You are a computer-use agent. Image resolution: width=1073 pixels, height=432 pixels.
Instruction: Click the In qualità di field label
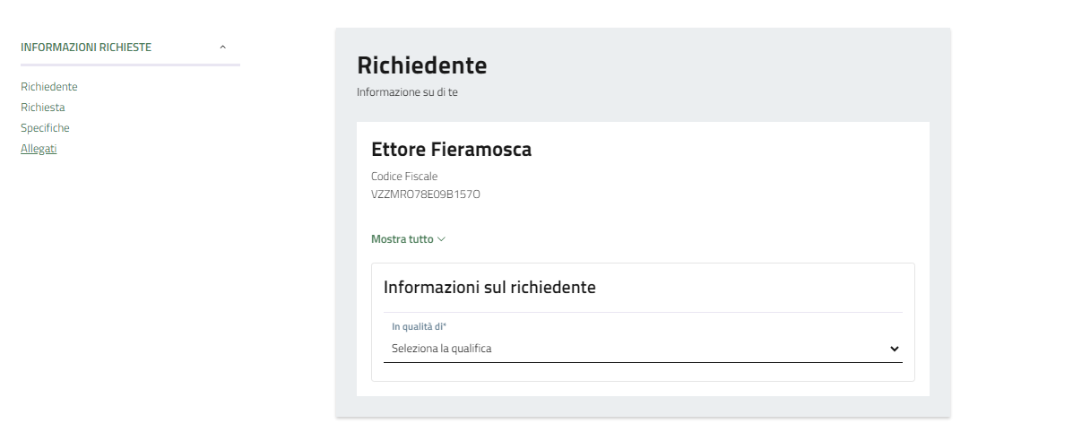(419, 326)
